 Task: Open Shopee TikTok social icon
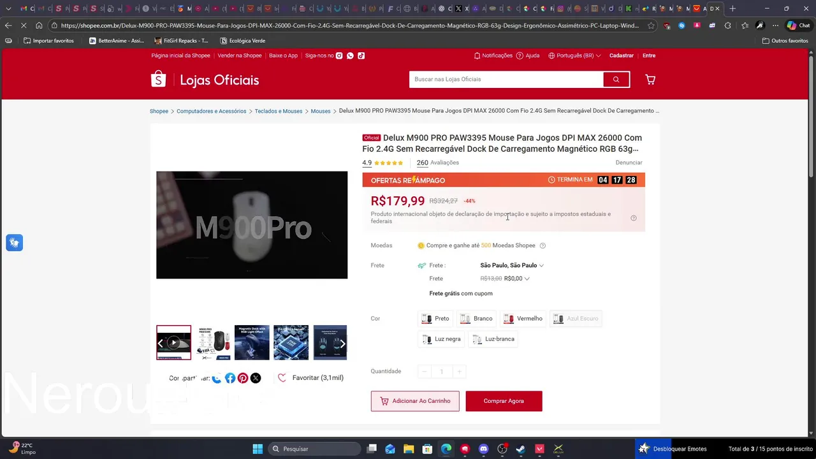[x=361, y=55]
